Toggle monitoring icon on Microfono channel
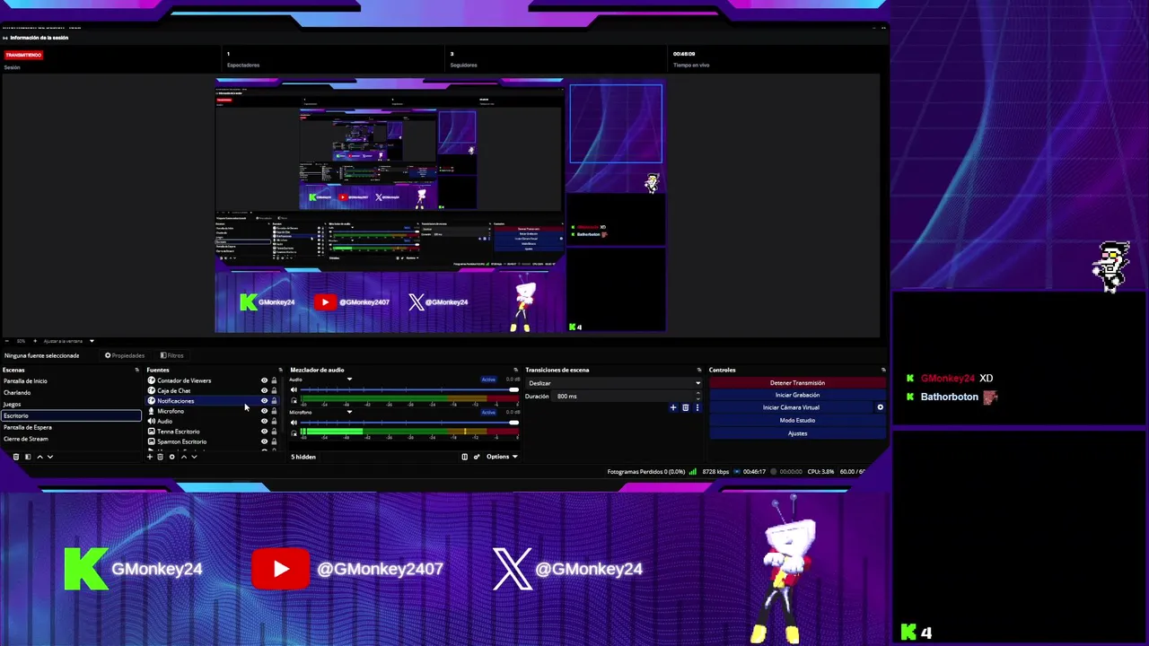This screenshot has height=646, width=1149. coord(294,433)
